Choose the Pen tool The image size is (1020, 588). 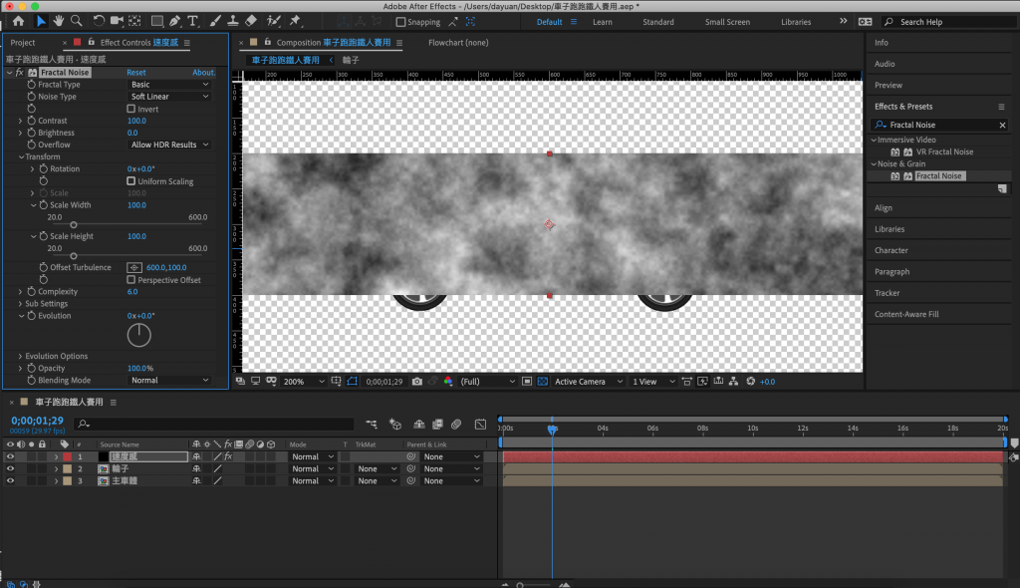point(175,21)
